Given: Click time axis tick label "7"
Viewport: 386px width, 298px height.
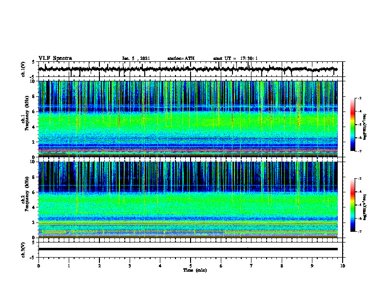Looking at the screenshot, I should 251,266.
